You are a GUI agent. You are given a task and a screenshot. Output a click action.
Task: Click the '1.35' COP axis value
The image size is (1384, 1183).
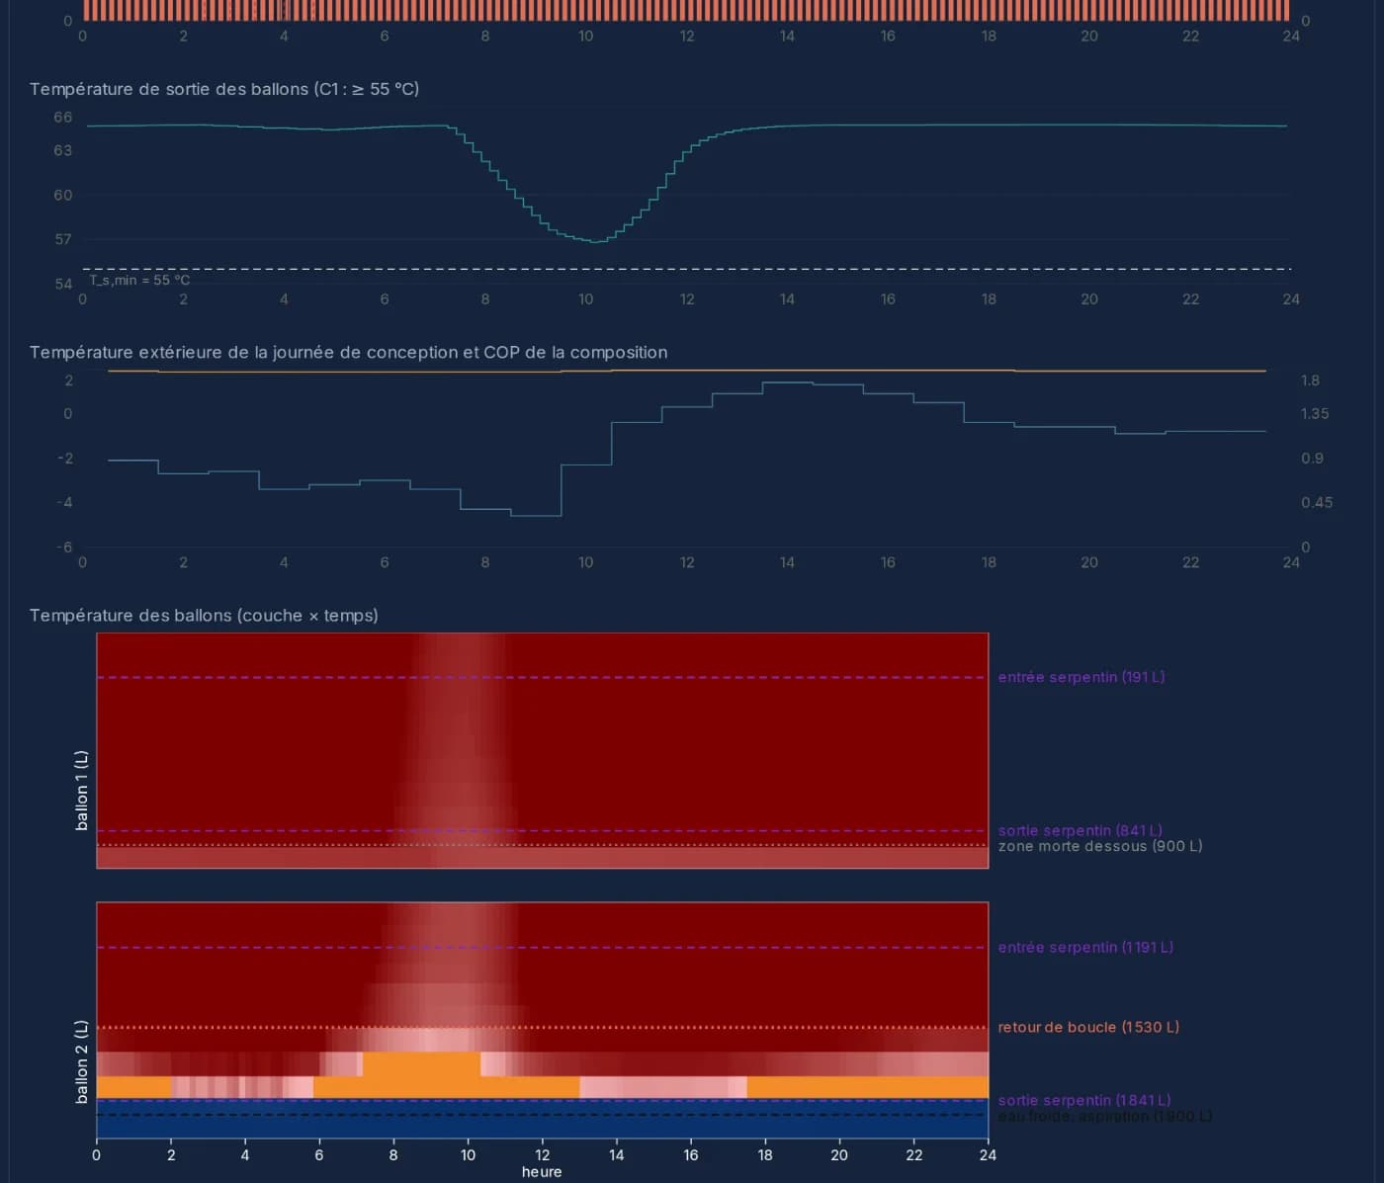(x=1315, y=414)
